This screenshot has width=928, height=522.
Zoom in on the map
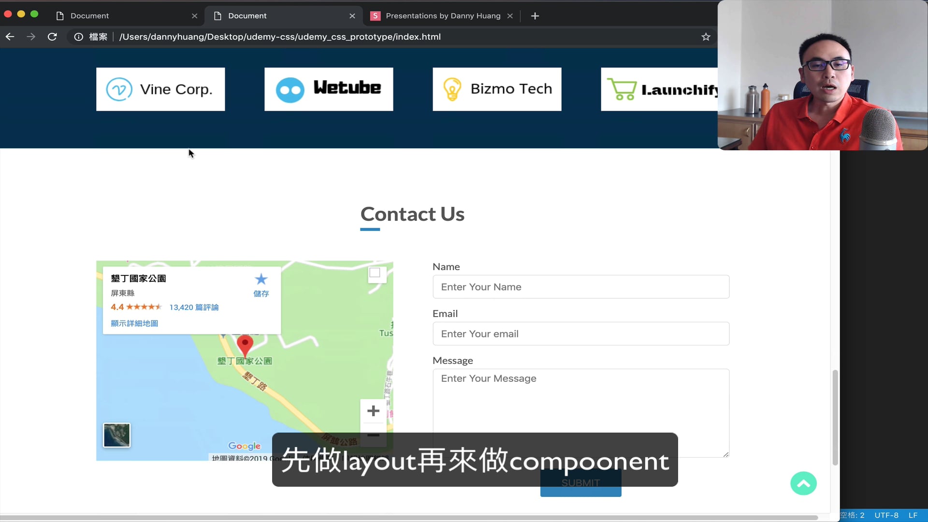(x=373, y=411)
